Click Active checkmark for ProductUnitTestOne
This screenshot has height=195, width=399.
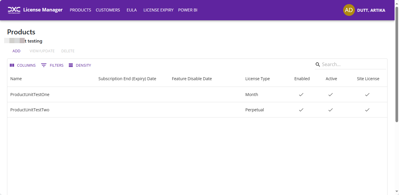coord(331,95)
